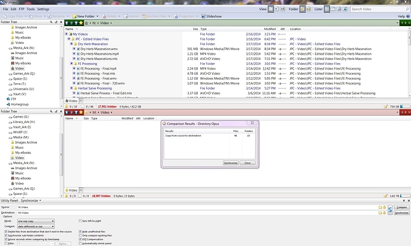Viewport: 411px width, 246px height.
Task: Open the Compare date or size dropdown
Action: coord(36,226)
